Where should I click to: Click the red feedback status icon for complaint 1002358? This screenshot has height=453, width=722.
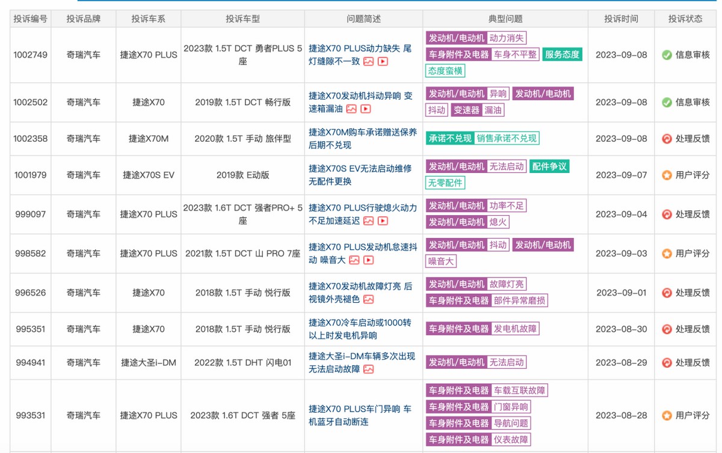point(667,139)
